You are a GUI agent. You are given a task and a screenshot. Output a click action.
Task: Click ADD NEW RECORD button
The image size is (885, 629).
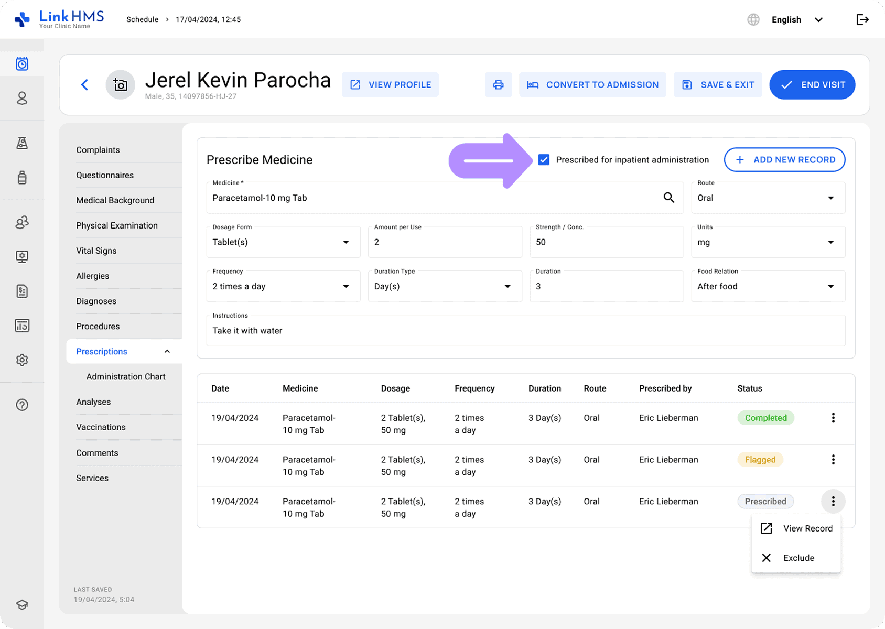click(x=784, y=160)
